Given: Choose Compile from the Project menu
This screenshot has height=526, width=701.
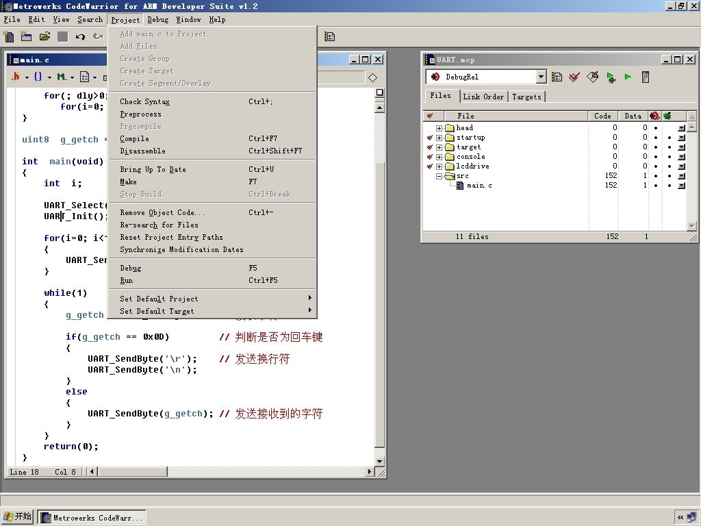Looking at the screenshot, I should [x=212, y=138].
